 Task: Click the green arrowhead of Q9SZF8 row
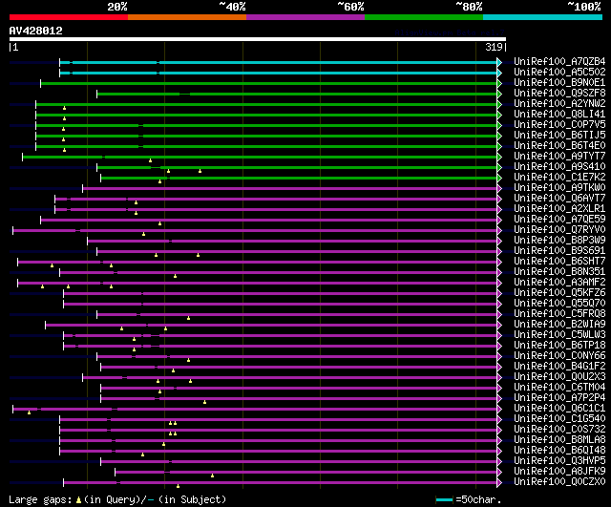[x=499, y=94]
